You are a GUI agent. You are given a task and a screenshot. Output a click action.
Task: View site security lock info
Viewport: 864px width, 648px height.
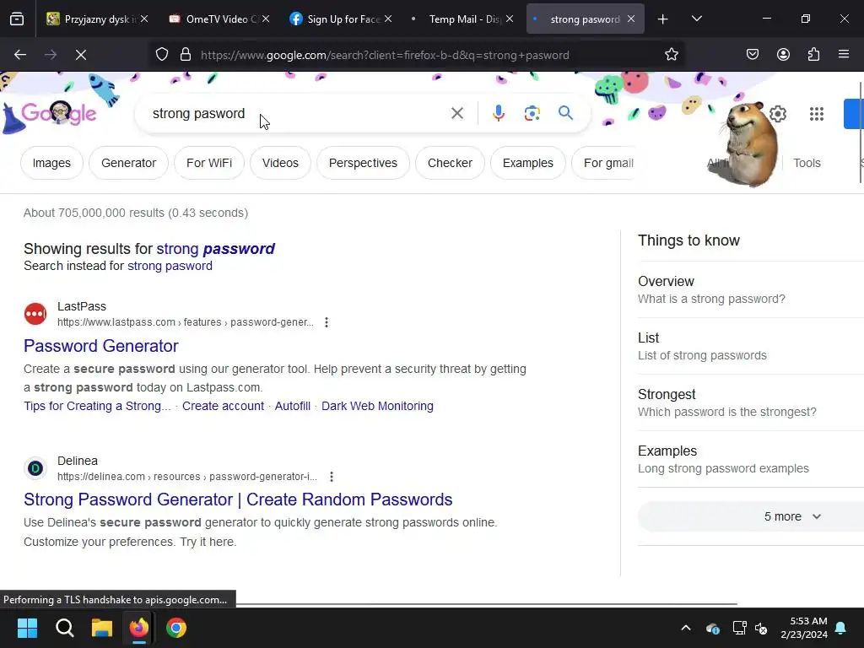(x=186, y=55)
